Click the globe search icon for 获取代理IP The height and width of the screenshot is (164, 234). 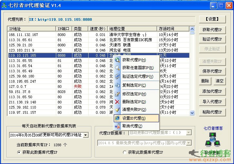117,60
